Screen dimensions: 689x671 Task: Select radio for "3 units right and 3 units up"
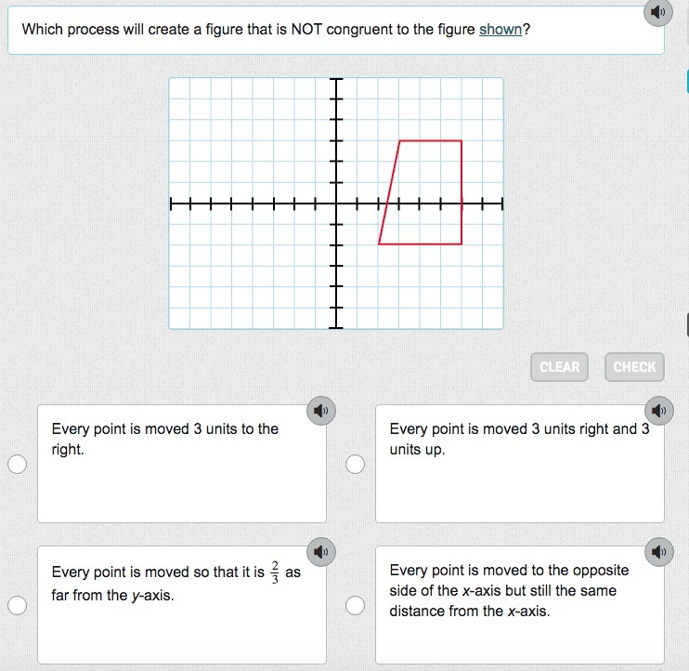355,465
